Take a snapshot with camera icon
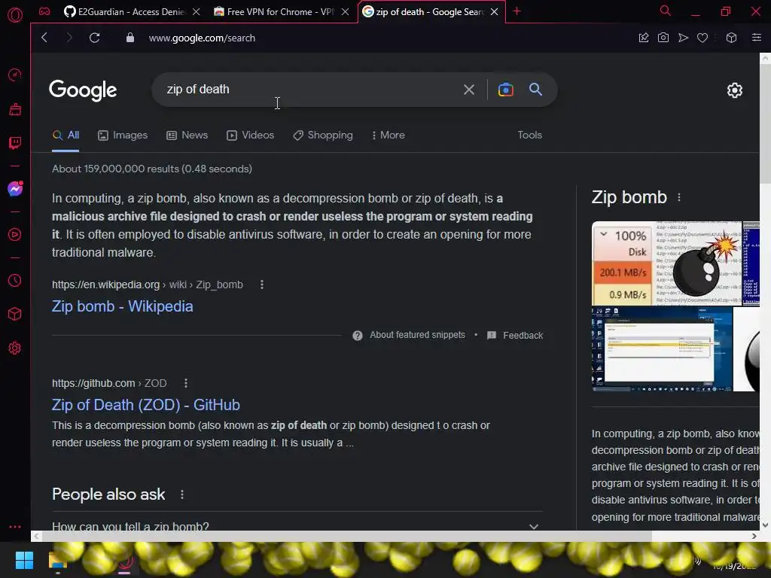771x578 pixels. click(x=663, y=38)
